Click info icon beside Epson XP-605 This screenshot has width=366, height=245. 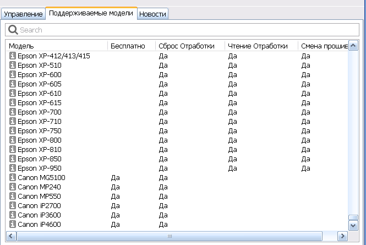[x=12, y=84]
